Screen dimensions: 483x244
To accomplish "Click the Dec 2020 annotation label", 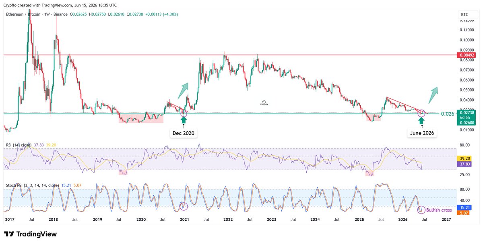I will (184, 133).
